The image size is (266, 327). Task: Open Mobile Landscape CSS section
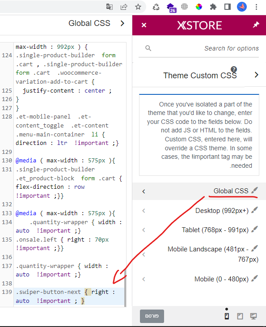(x=199, y=254)
